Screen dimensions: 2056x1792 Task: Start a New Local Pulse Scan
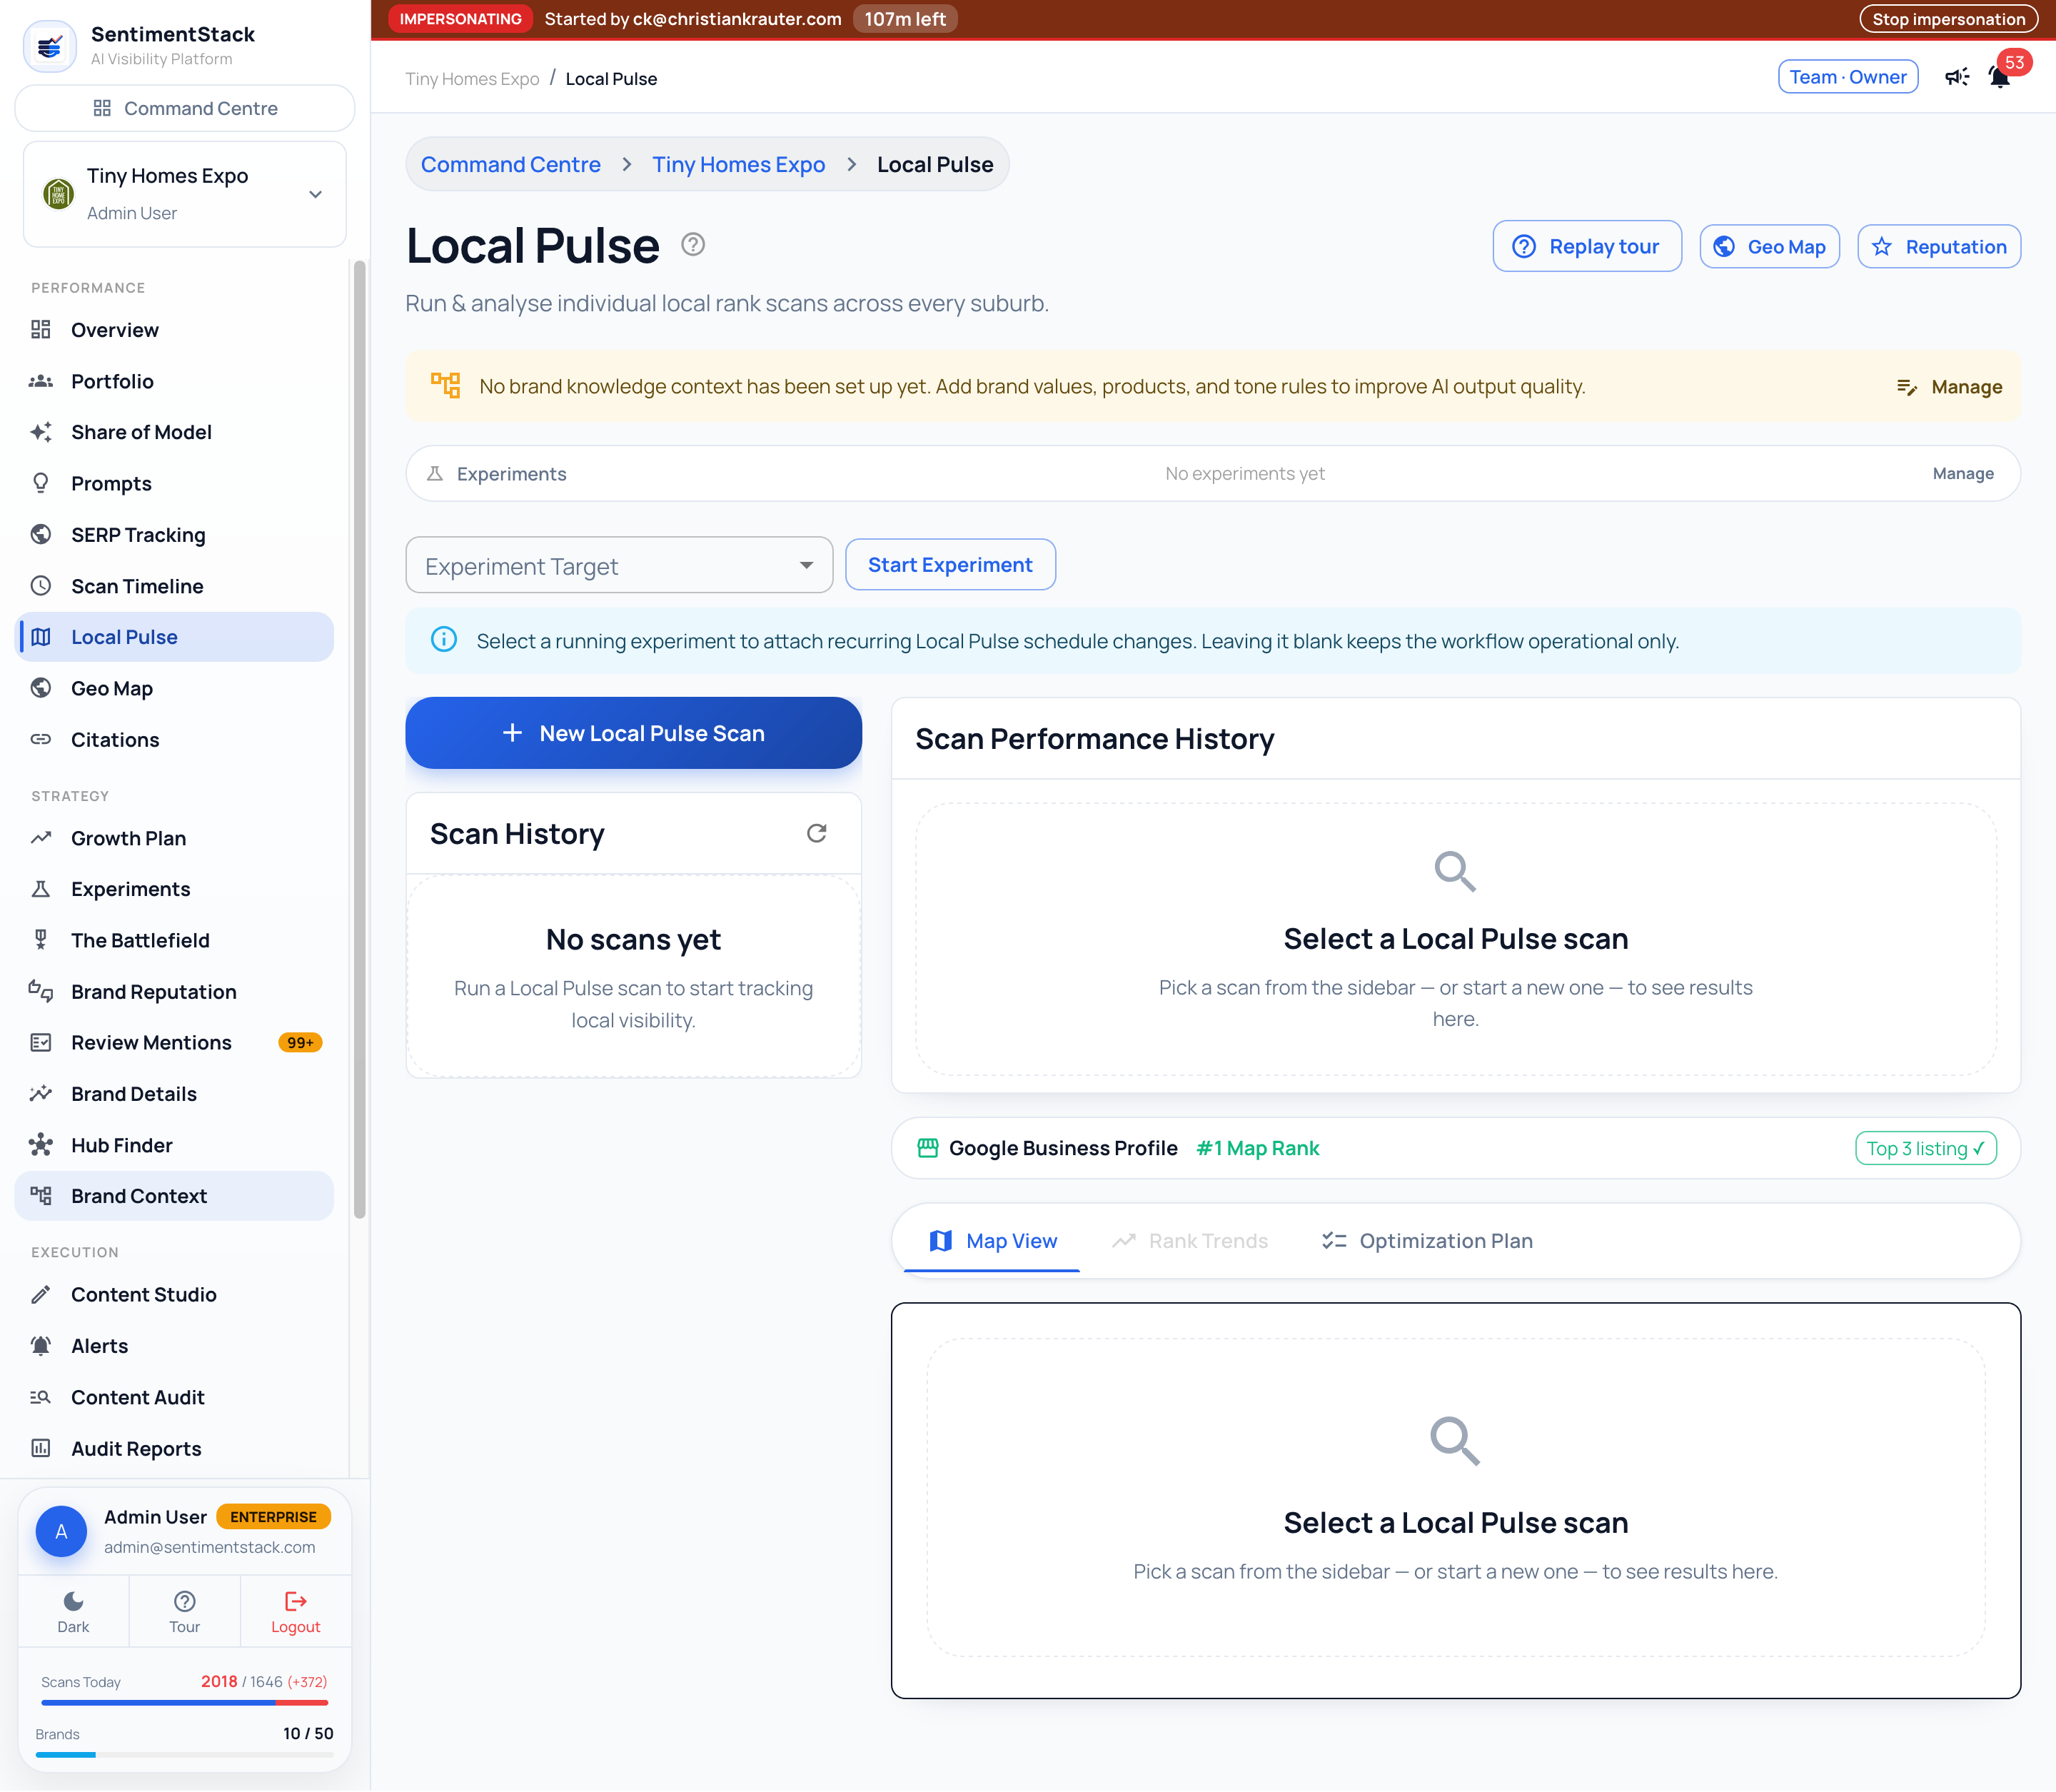634,733
